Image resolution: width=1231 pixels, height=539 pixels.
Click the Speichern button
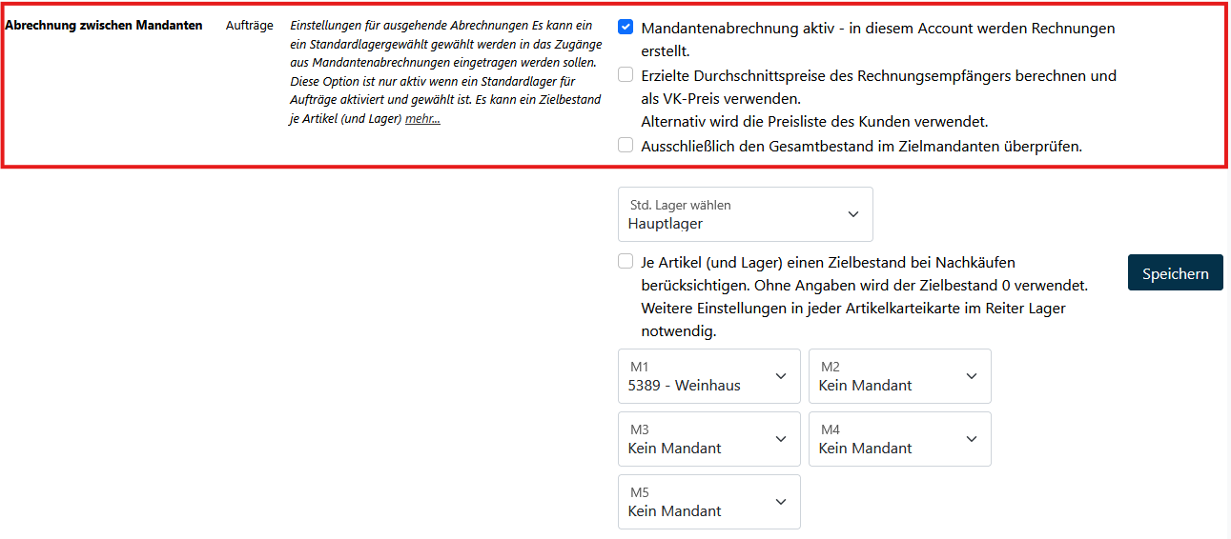(x=1175, y=273)
